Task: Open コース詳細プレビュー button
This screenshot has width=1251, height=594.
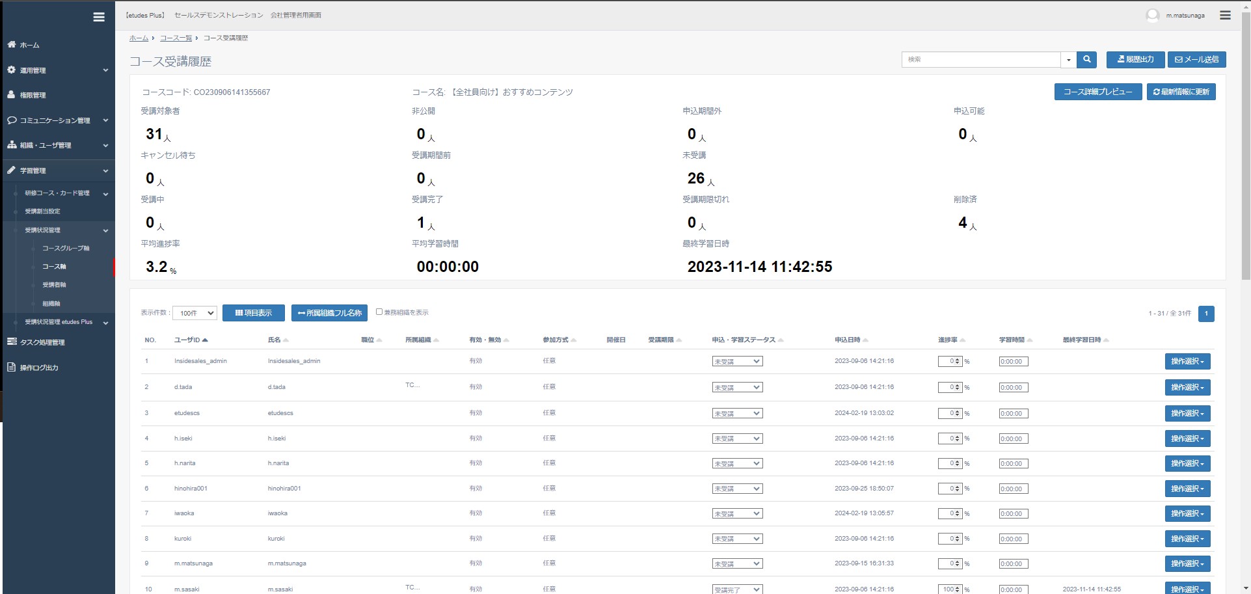Action: click(1098, 92)
